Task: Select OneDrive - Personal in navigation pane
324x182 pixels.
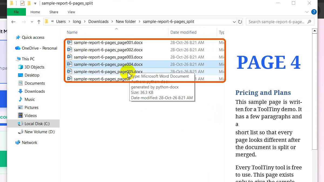Action: tap(39, 48)
